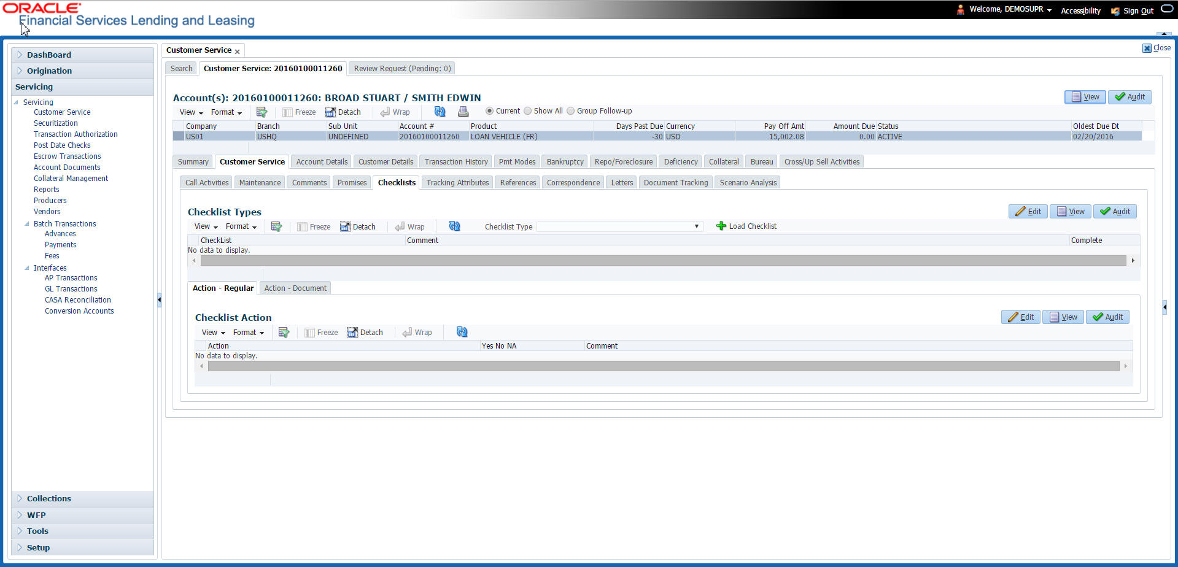Open the Accessibility link
Screen dimensions: 1178x567
pyautogui.click(x=1080, y=10)
